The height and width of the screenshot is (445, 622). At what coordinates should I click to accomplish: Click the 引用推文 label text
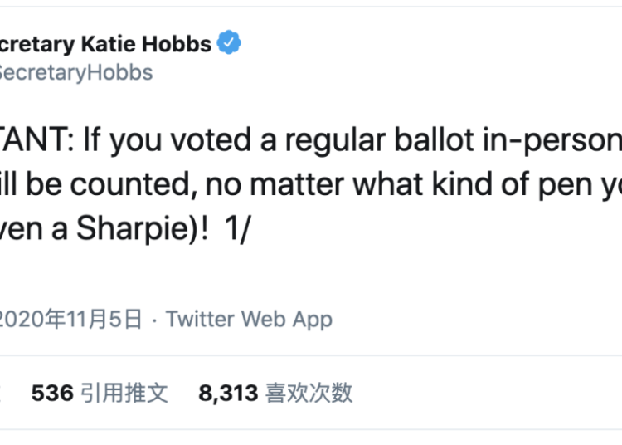tap(124, 393)
